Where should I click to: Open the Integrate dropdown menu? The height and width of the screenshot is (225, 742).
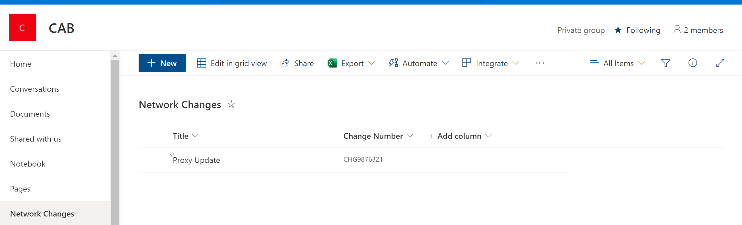pyautogui.click(x=516, y=63)
